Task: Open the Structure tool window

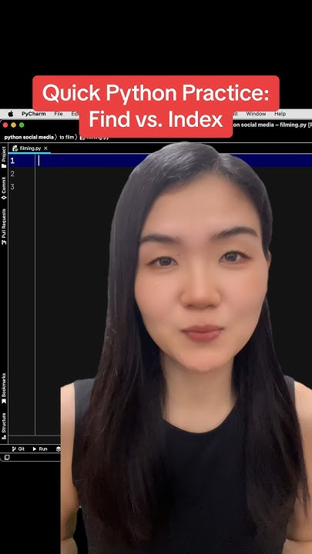Action: (4, 426)
